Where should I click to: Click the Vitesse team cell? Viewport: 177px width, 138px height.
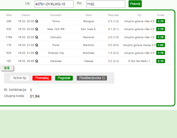88,61
